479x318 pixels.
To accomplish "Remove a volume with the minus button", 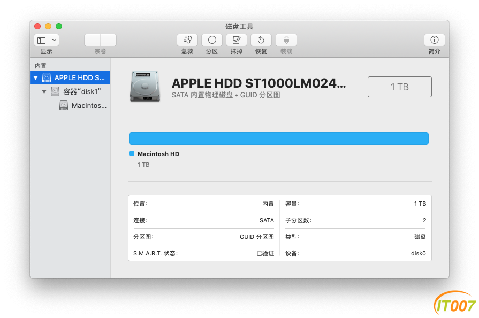I will point(108,40).
